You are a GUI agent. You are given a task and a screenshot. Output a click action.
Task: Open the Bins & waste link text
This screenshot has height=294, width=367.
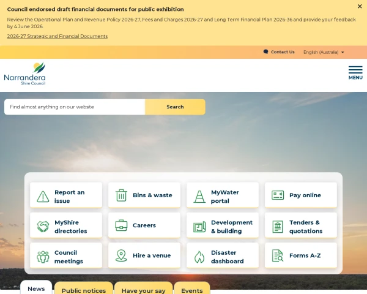pyautogui.click(x=152, y=195)
